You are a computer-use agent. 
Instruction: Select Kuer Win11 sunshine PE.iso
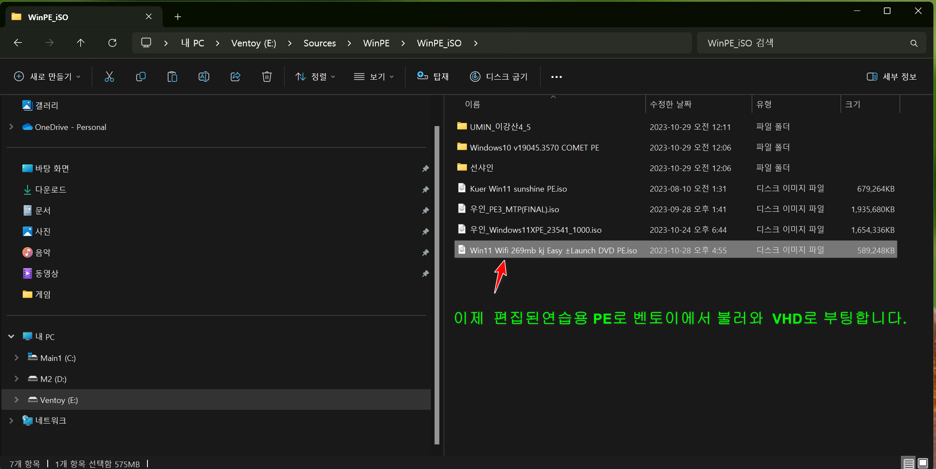tap(676, 189)
